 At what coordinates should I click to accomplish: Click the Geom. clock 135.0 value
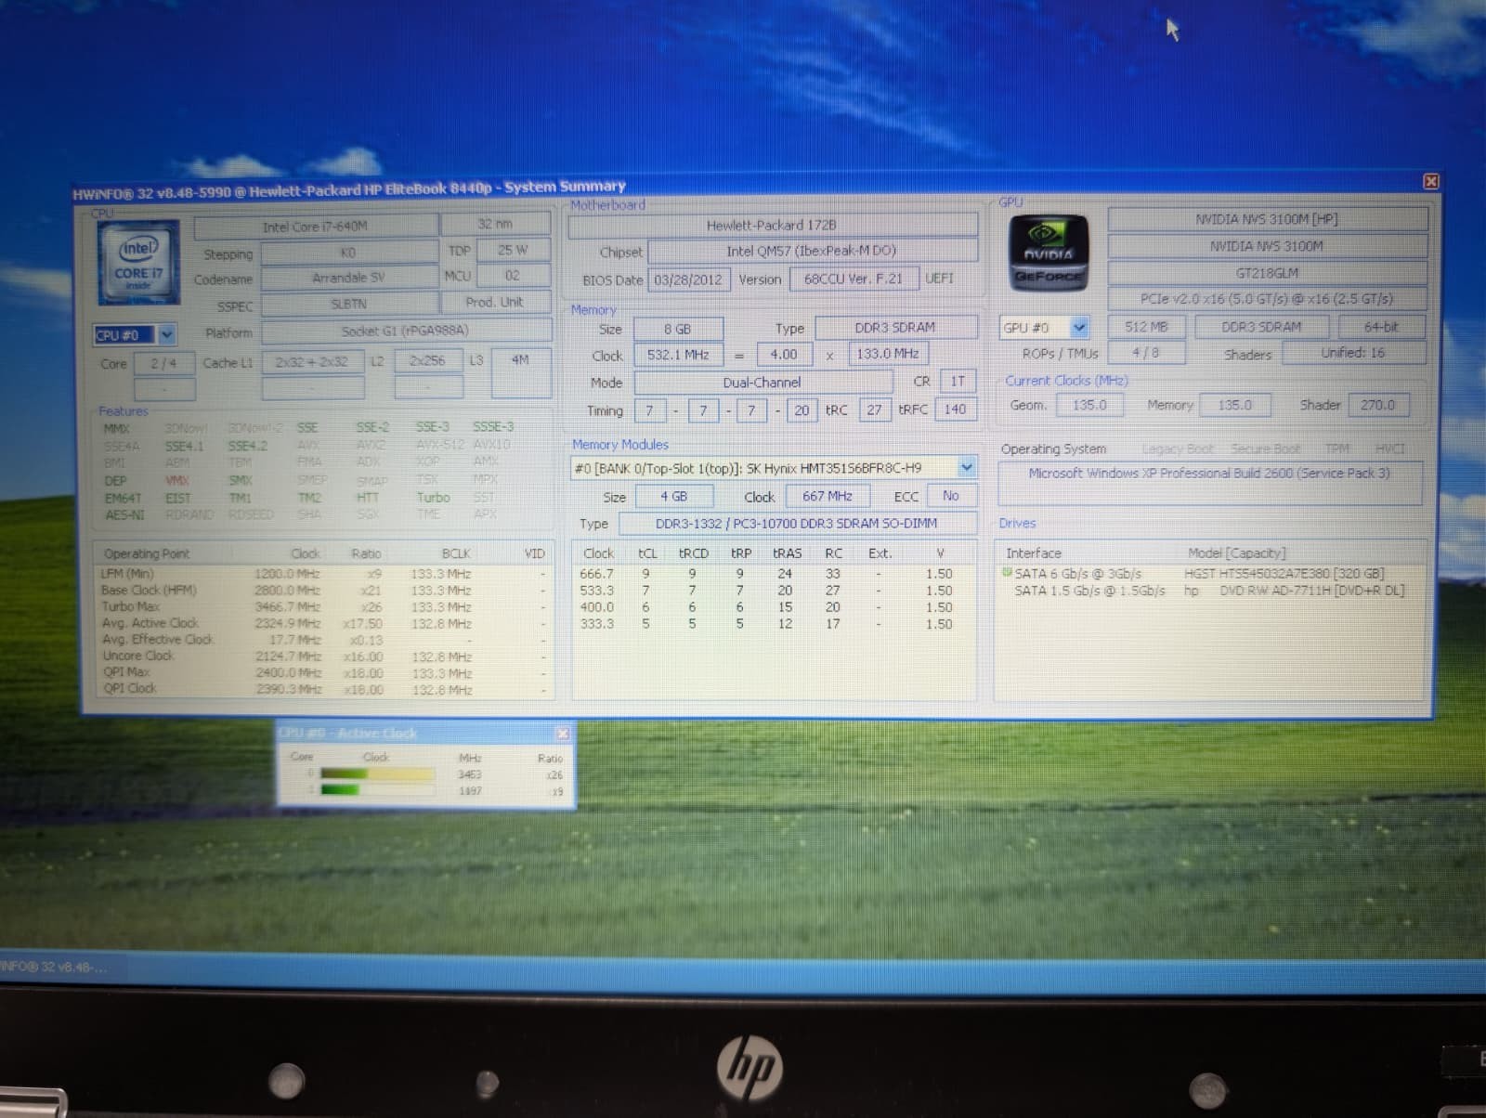pos(1089,405)
